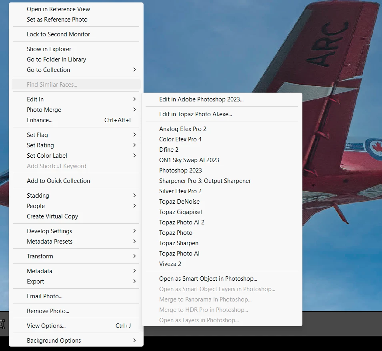Image resolution: width=382 pixels, height=351 pixels.
Task: Open View Options...
Action: (x=76, y=326)
